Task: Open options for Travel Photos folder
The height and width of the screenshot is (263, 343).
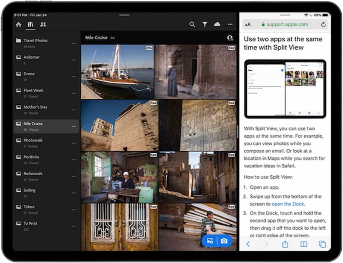Action: tap(74, 44)
